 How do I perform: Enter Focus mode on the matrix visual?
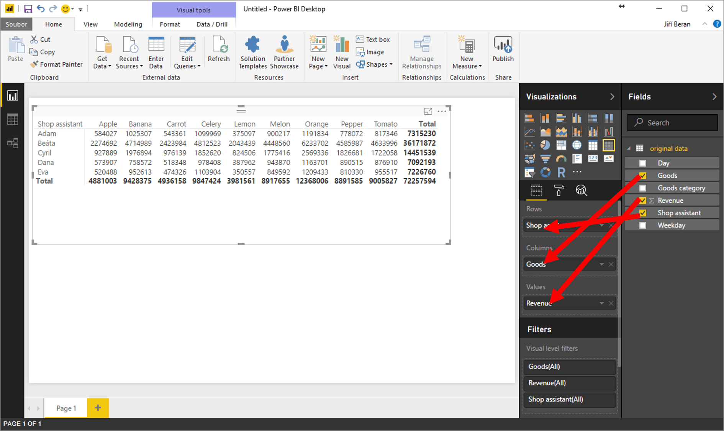click(x=428, y=111)
